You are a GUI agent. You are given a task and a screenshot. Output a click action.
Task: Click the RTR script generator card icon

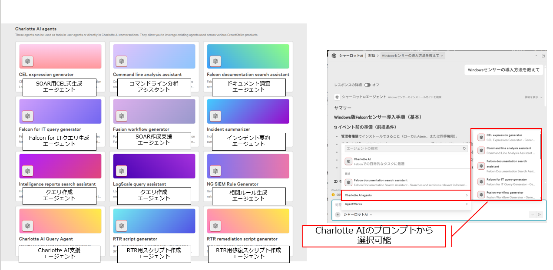coord(122,226)
